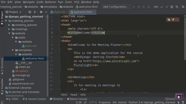Viewport: 186px width, 104px height.
Task: Switch to the welcome.html editor tab
Action: click(83, 12)
